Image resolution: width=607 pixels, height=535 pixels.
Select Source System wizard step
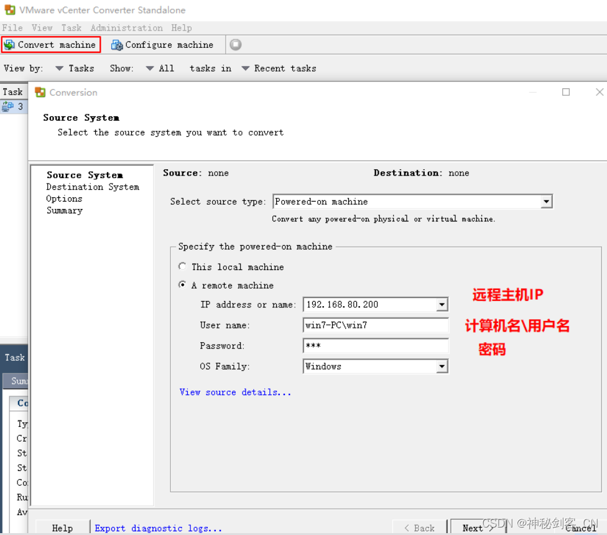click(85, 175)
